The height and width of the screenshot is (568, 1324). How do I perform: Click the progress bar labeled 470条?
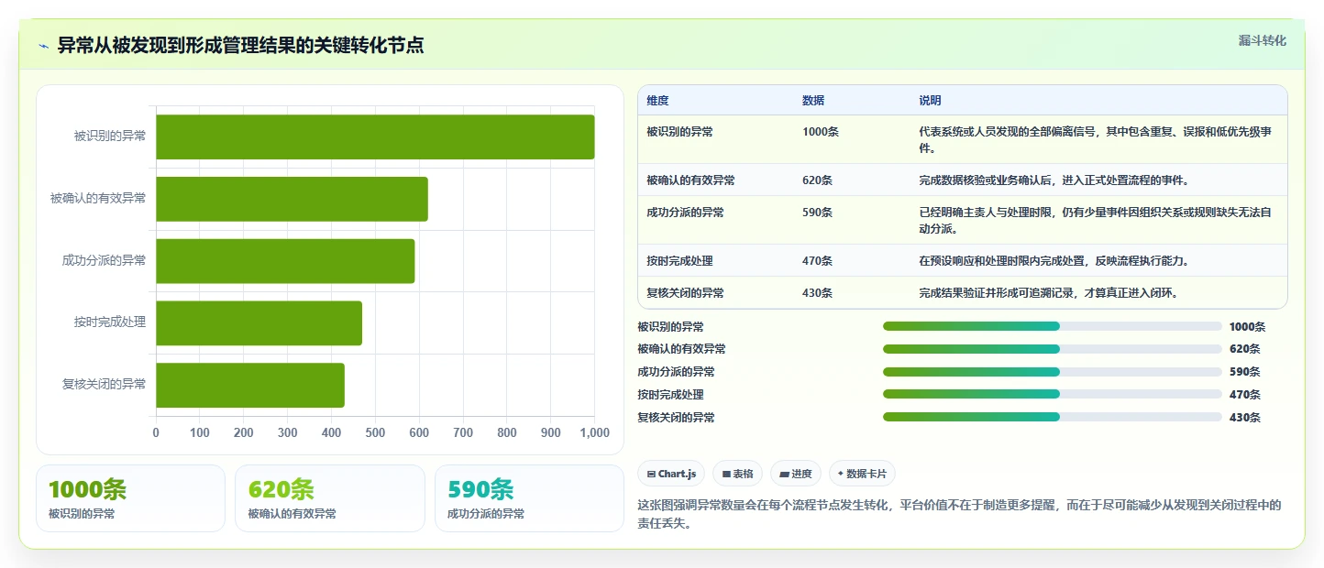click(x=1052, y=394)
